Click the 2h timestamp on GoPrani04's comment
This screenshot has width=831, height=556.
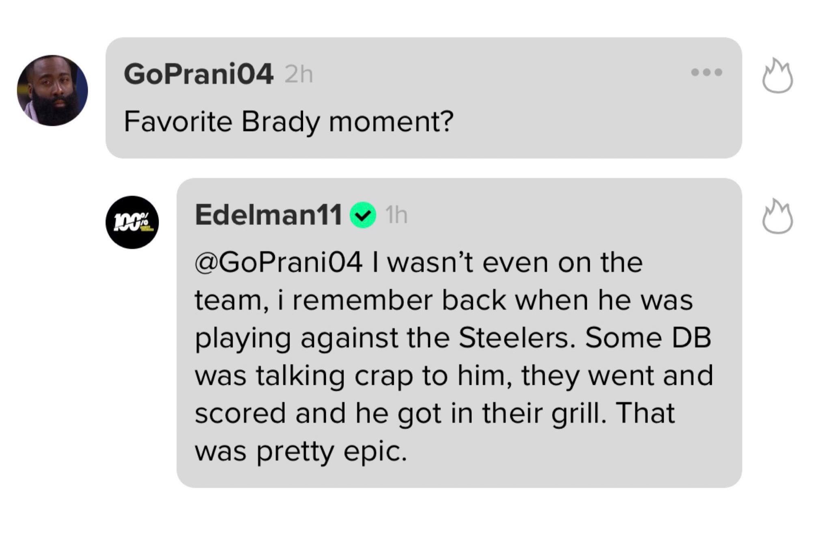299,75
